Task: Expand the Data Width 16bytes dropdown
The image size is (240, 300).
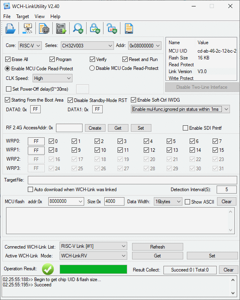Action: pos(168,202)
